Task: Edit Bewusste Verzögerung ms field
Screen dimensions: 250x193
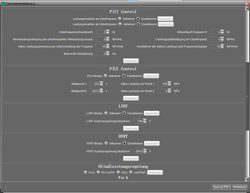Action: [101, 53]
